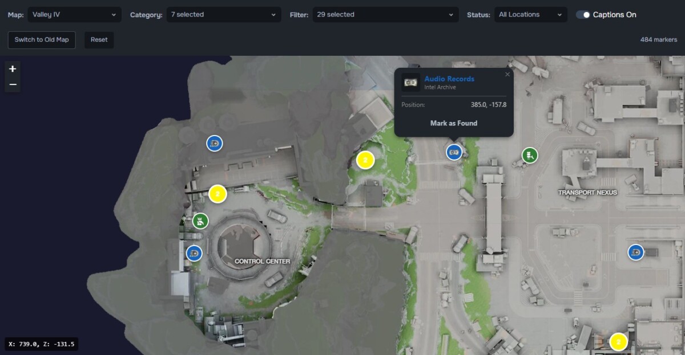Screen dimensions: 685x355
Task: Select green marker left of Transport Nexus
Action: (x=530, y=155)
